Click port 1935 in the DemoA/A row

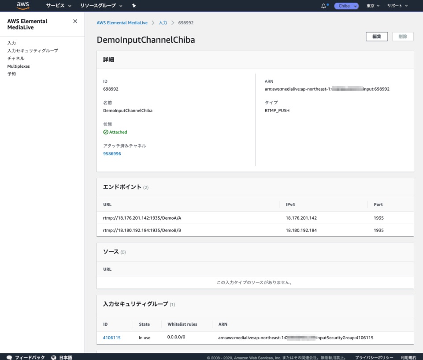coord(379,218)
